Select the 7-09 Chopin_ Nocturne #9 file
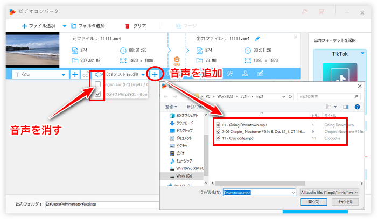 261,132
